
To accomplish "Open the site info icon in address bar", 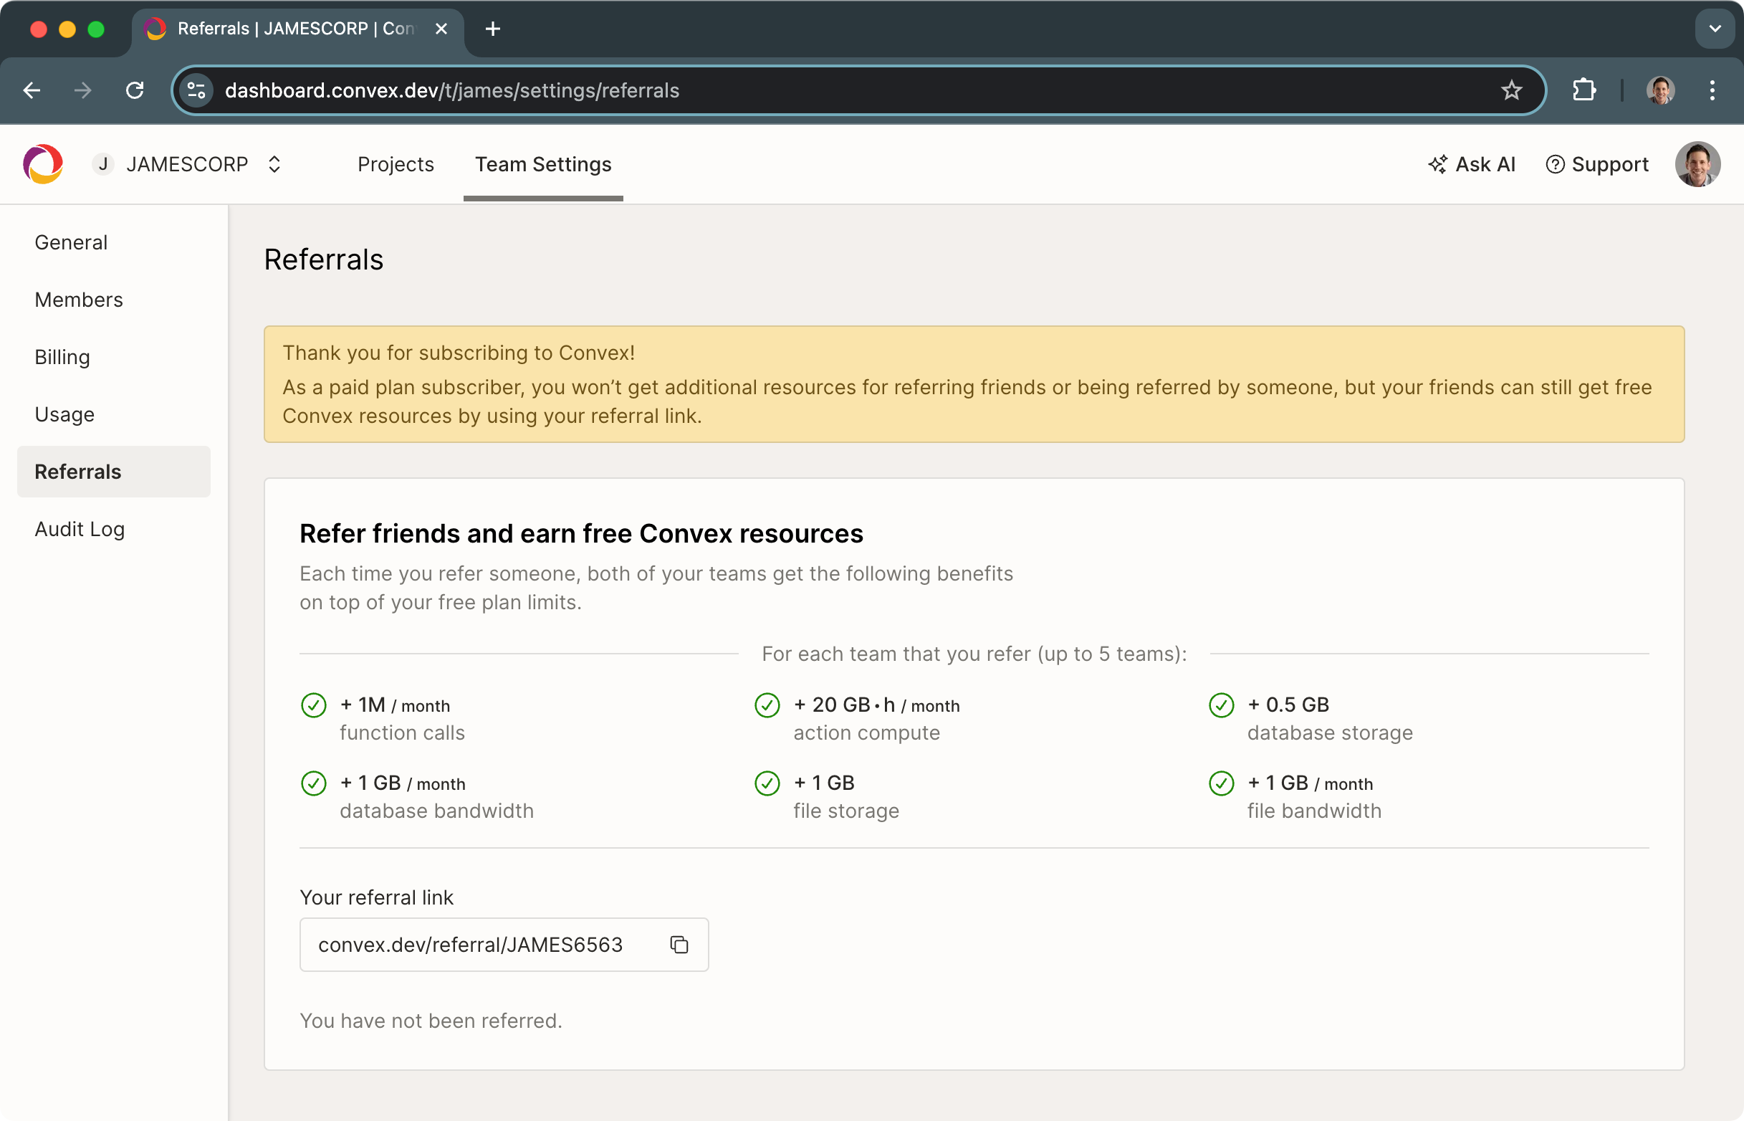I will point(196,90).
